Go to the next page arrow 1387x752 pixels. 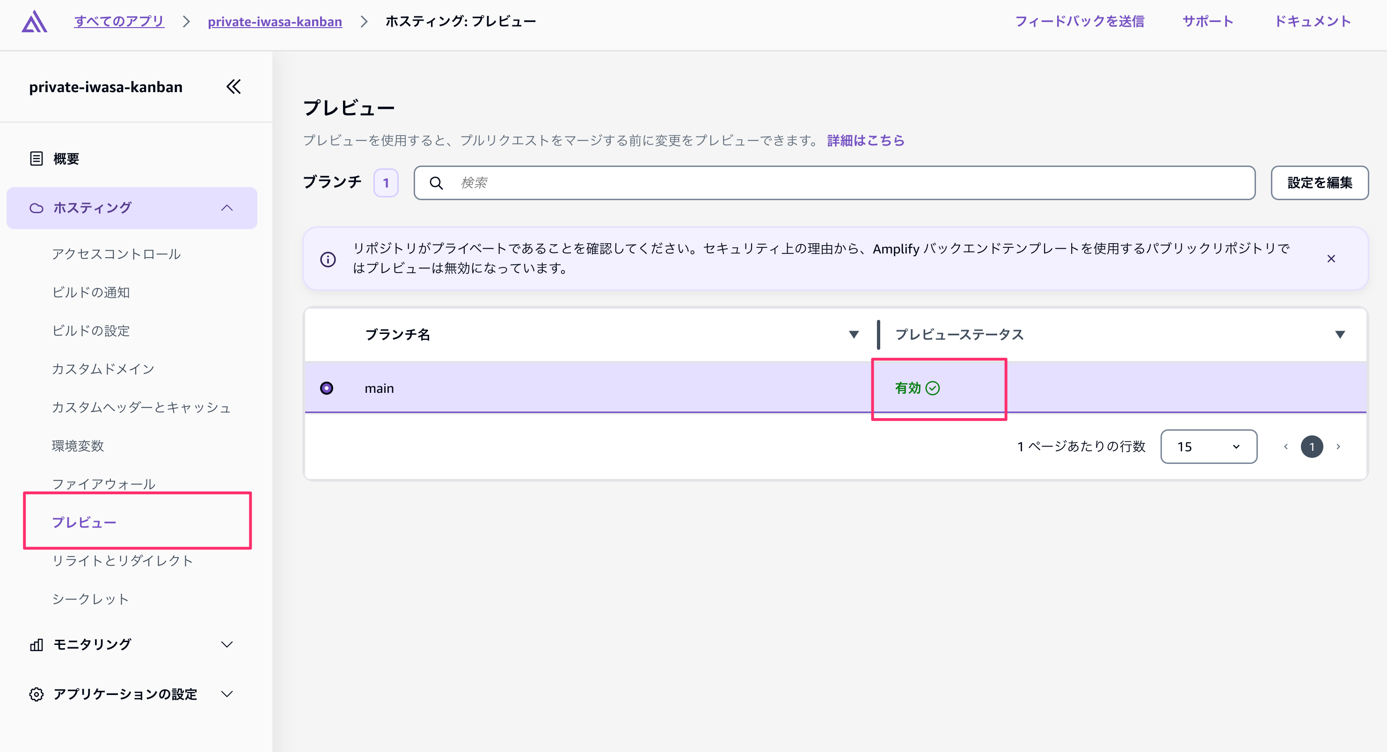pos(1338,447)
